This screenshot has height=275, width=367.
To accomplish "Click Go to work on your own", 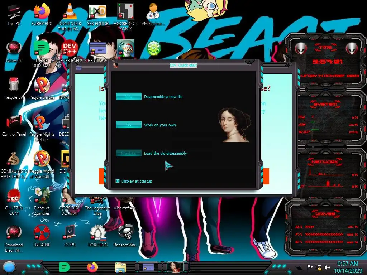I will (129, 125).
